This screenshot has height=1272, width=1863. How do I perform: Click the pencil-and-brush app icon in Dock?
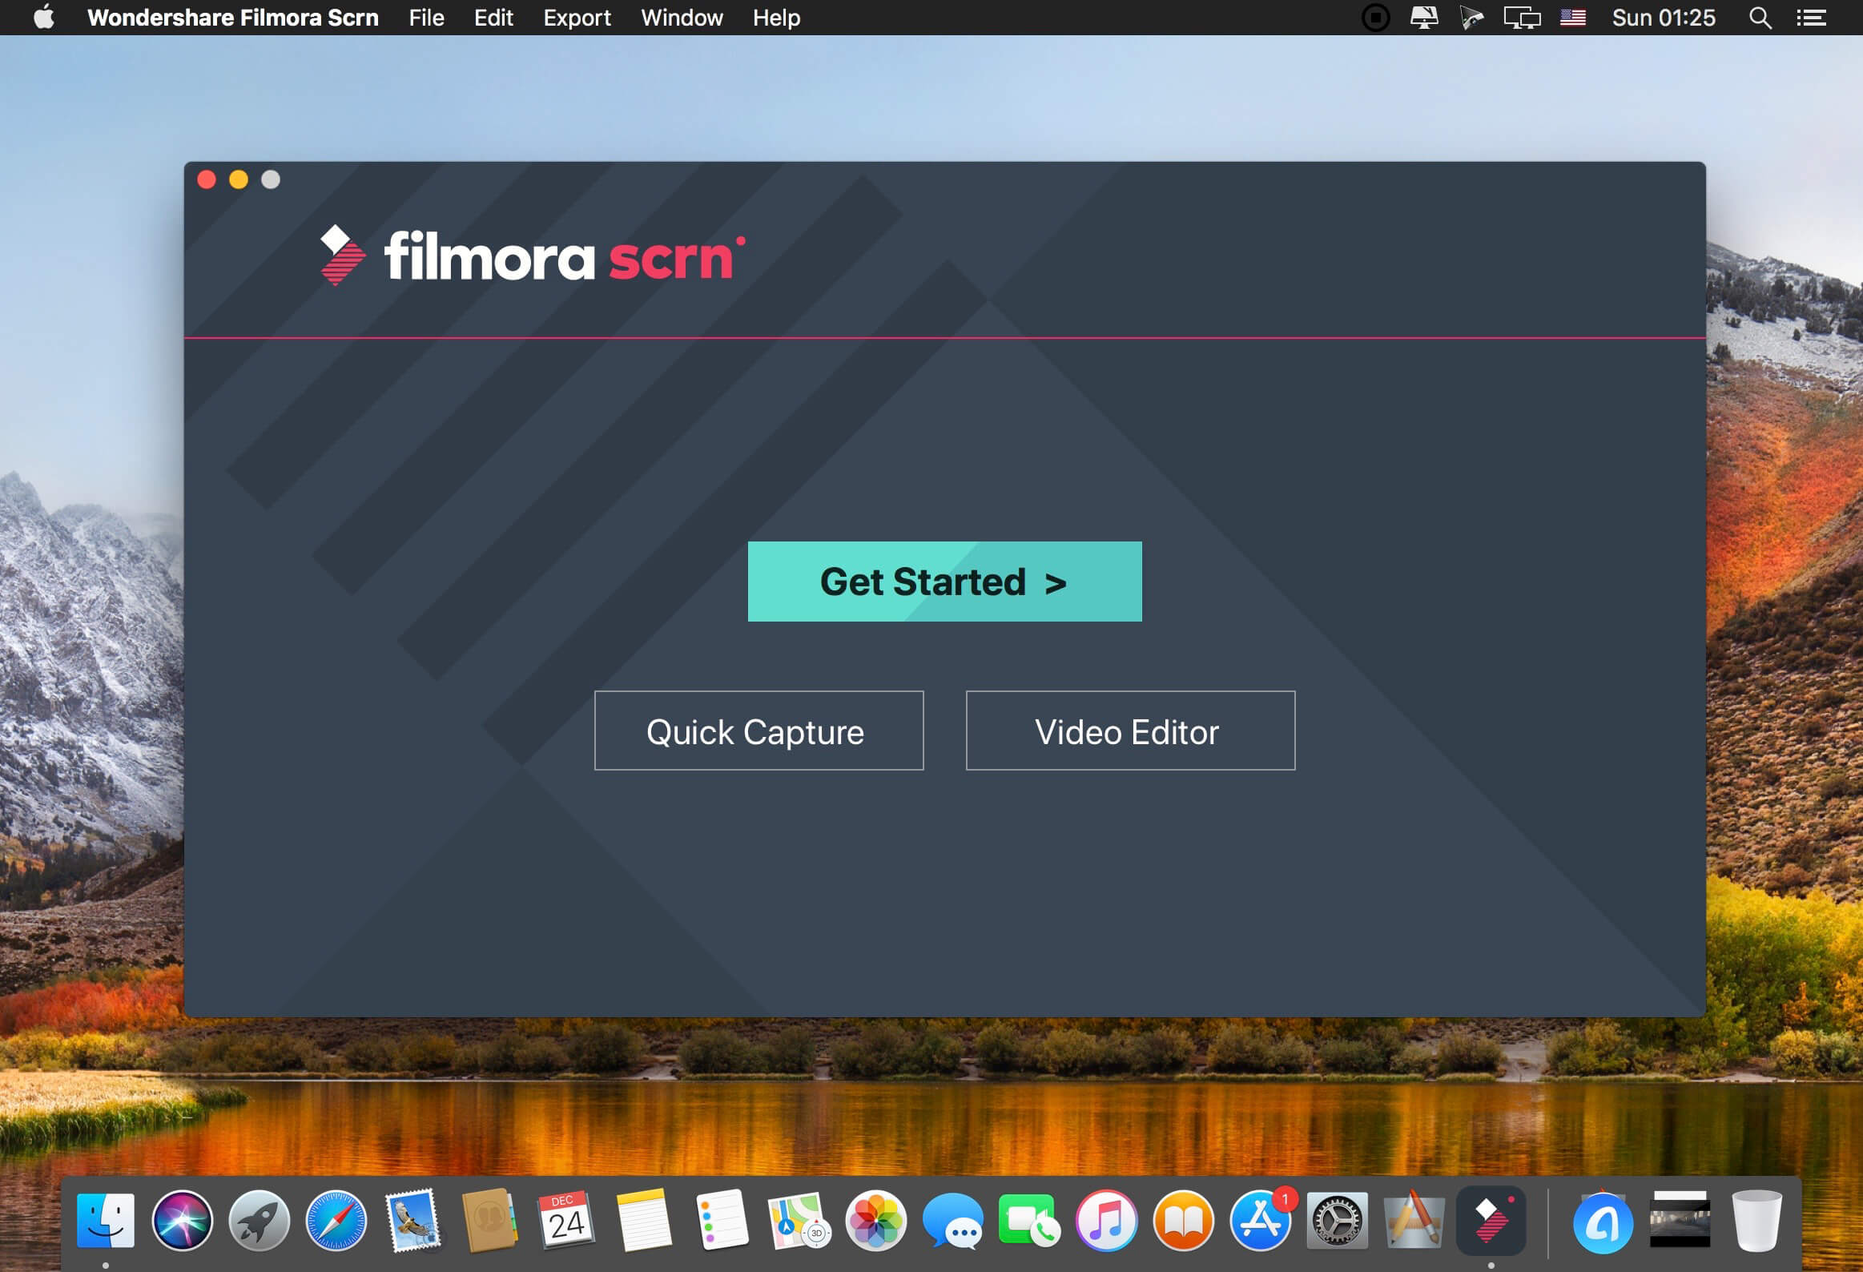[1414, 1221]
